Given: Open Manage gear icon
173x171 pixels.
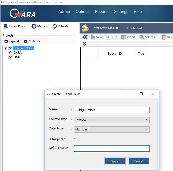Looking at the screenshot, I should tap(34, 26).
